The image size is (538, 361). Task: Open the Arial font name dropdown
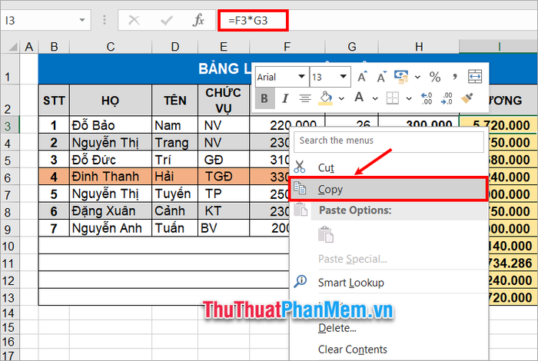301,77
